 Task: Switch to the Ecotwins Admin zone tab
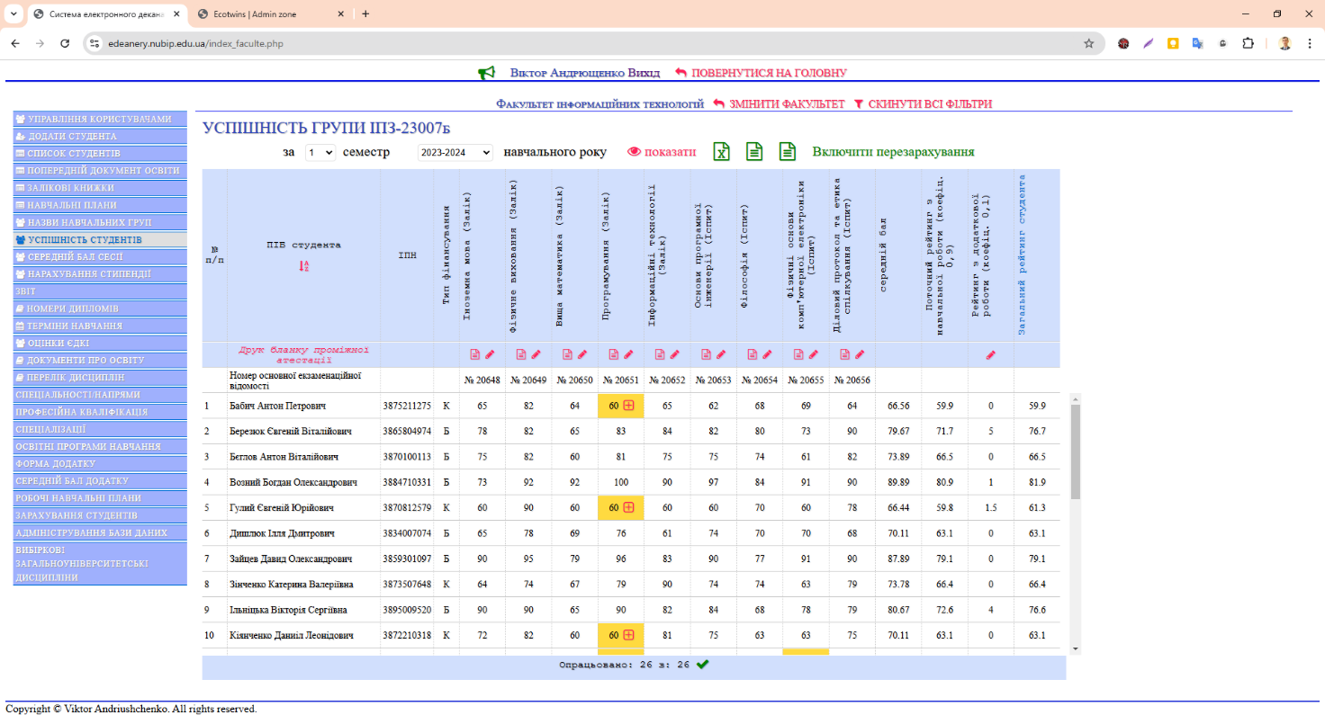(x=269, y=14)
